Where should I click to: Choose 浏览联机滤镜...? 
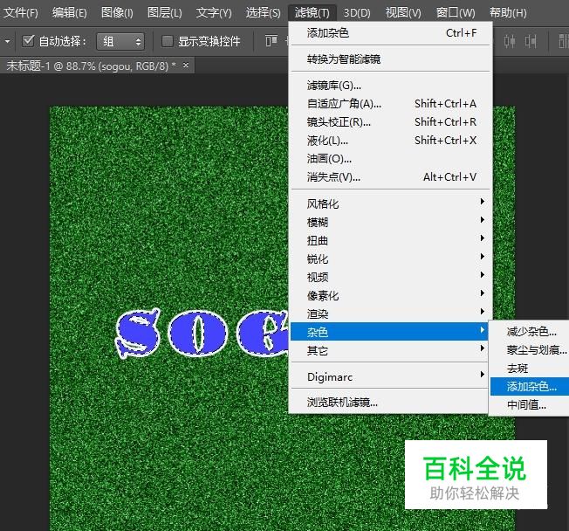click(389, 403)
